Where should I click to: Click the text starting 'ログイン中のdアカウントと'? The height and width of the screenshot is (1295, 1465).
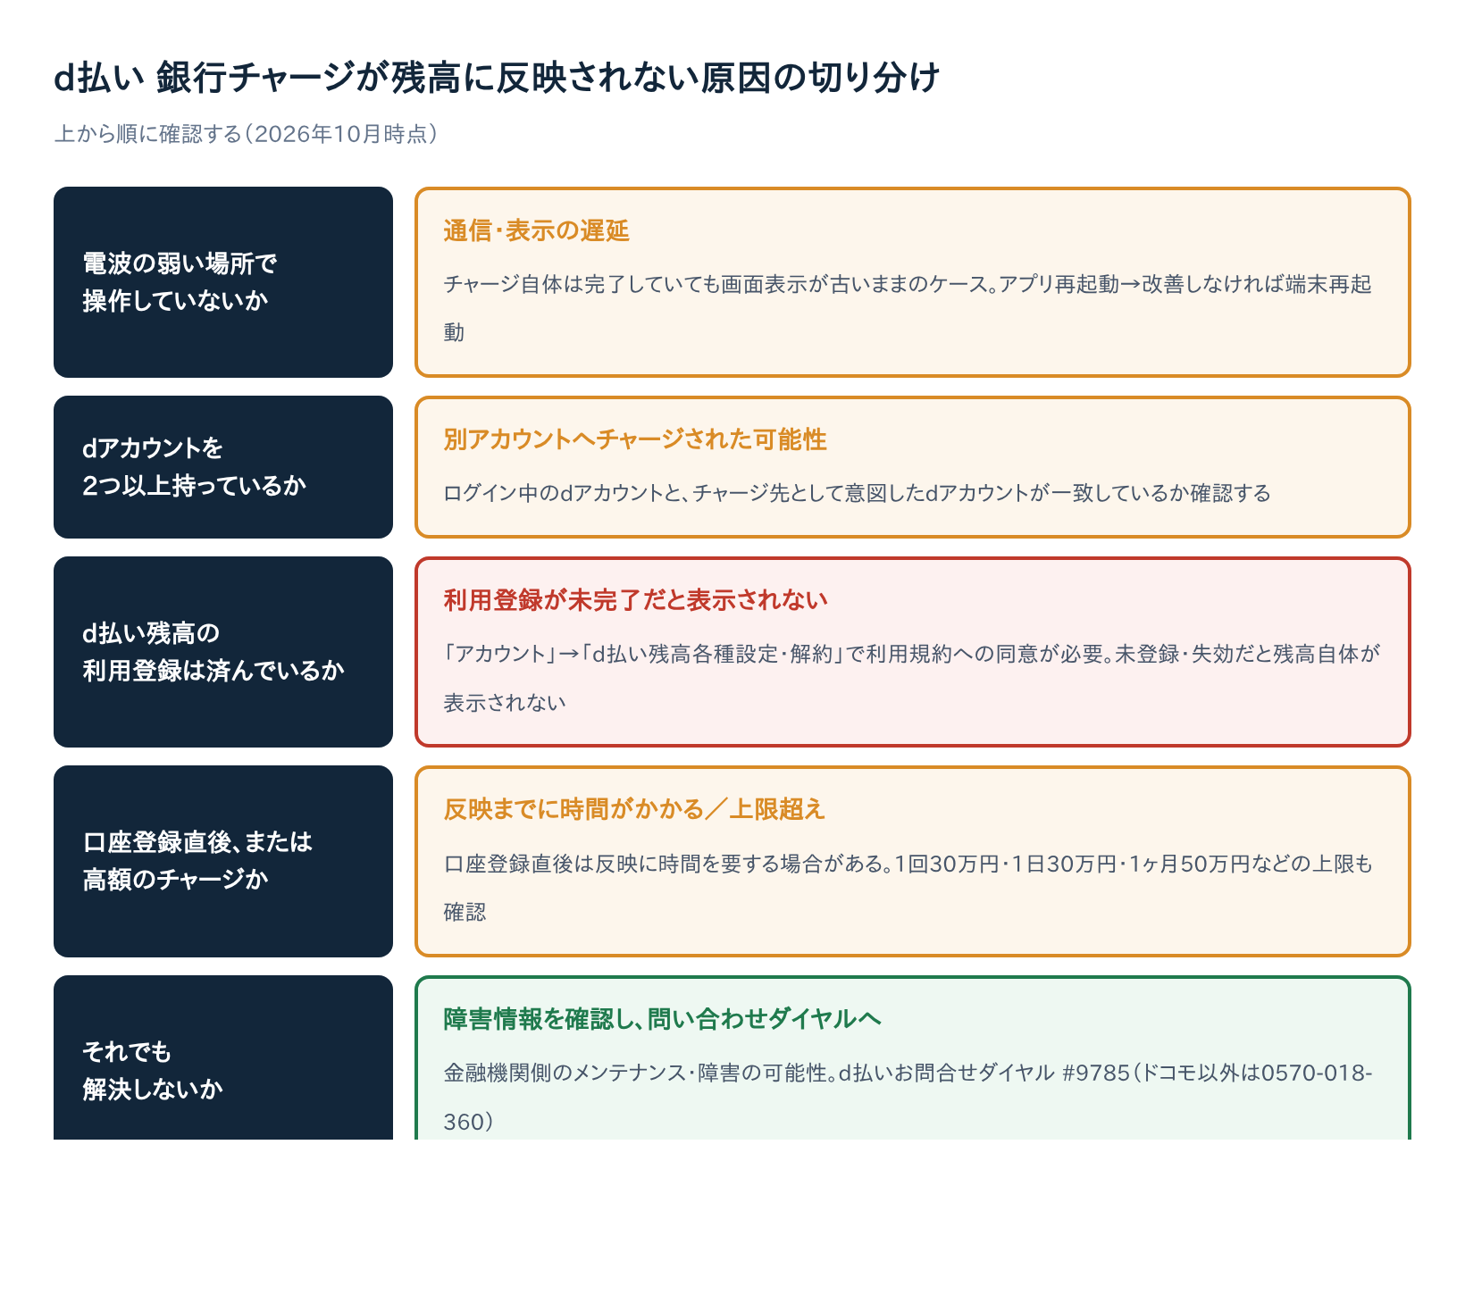[857, 493]
